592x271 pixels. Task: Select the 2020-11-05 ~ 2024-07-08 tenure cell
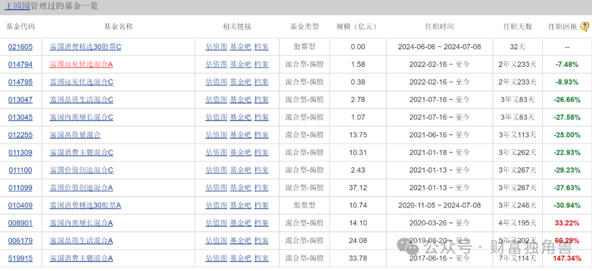click(x=440, y=205)
